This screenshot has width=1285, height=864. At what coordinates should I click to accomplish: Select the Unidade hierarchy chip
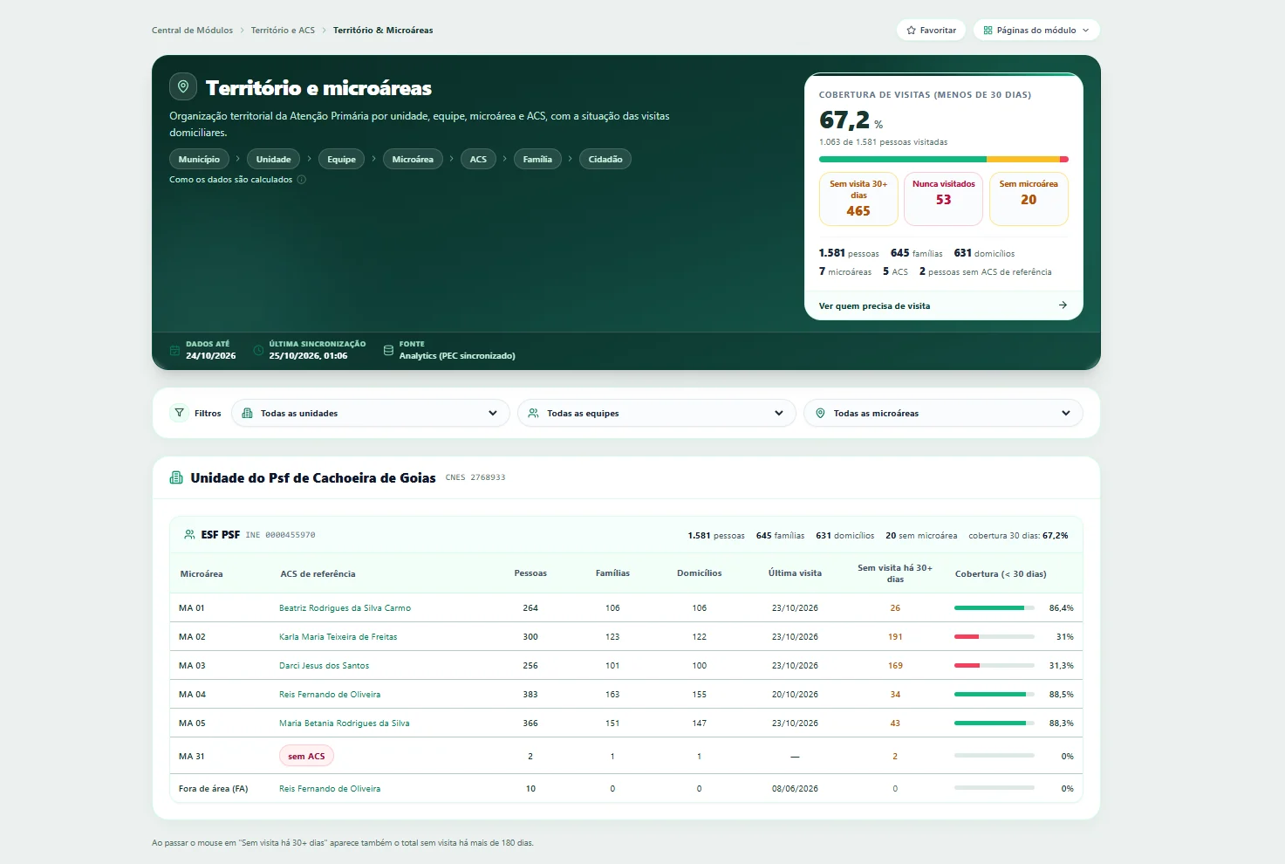(x=273, y=159)
